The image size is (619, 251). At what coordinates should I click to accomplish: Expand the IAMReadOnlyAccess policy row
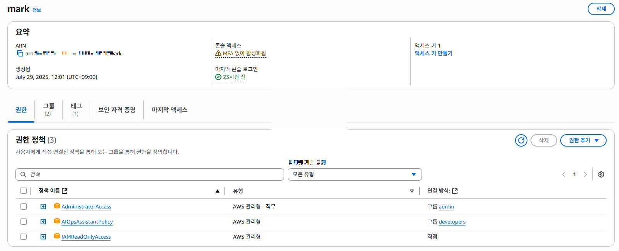(43, 237)
